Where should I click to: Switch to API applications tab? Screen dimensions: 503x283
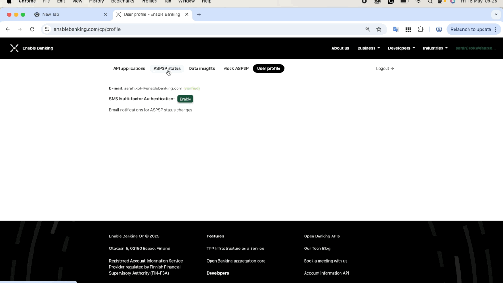click(129, 68)
